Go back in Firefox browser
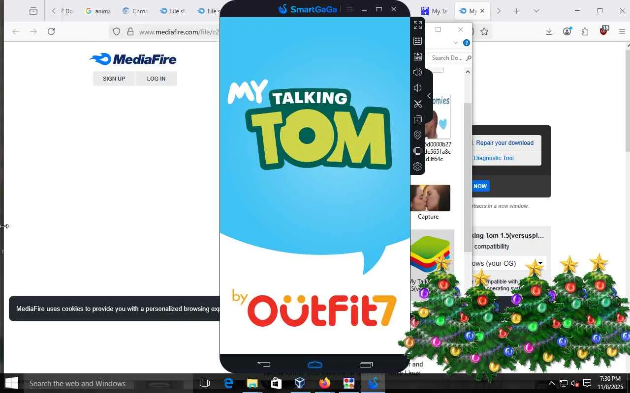This screenshot has width=630, height=393. 16,31
